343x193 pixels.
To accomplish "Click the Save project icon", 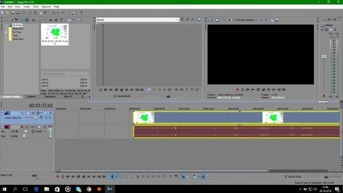I will click(13, 13).
